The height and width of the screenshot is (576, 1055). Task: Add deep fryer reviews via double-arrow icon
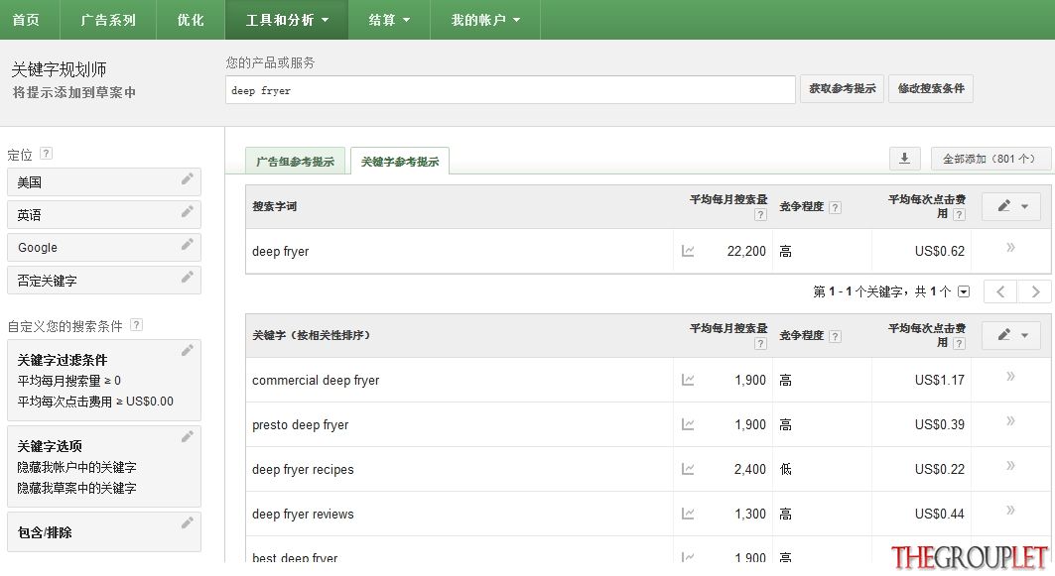[x=1010, y=511]
